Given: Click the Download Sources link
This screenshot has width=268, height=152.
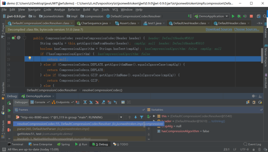Looking at the screenshot, I should pos(219,29).
